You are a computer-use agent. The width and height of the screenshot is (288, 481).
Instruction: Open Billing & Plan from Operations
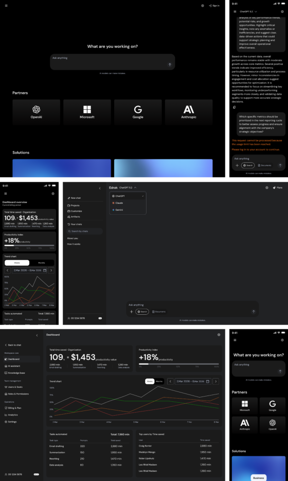[x=13, y=408]
